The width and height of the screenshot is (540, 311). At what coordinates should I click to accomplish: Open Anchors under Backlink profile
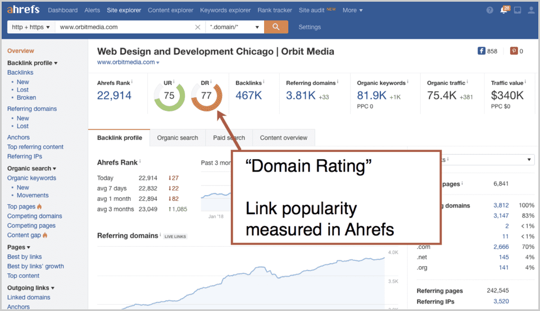tap(18, 137)
